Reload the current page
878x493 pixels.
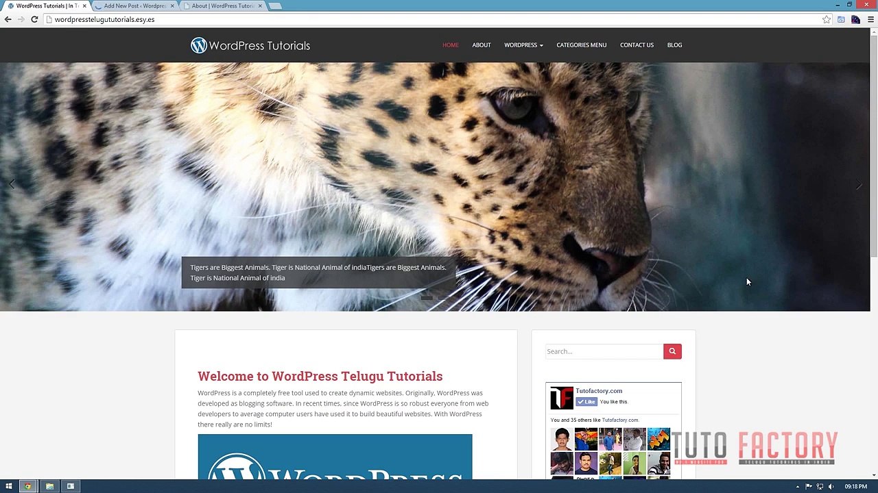click(x=34, y=19)
